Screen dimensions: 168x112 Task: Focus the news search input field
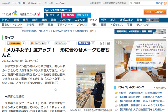point(121,12)
